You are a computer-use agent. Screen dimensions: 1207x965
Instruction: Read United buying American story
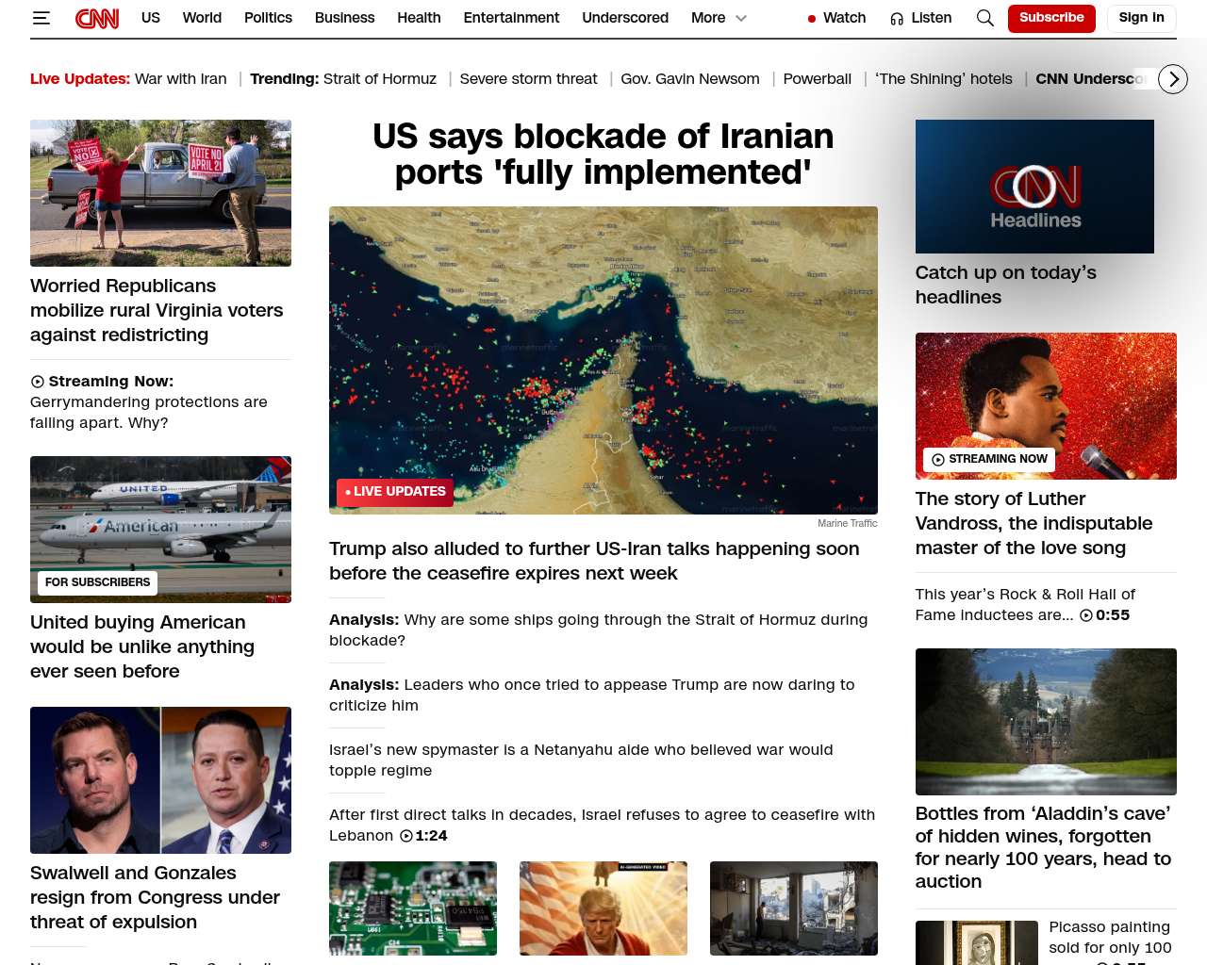pyautogui.click(x=142, y=646)
